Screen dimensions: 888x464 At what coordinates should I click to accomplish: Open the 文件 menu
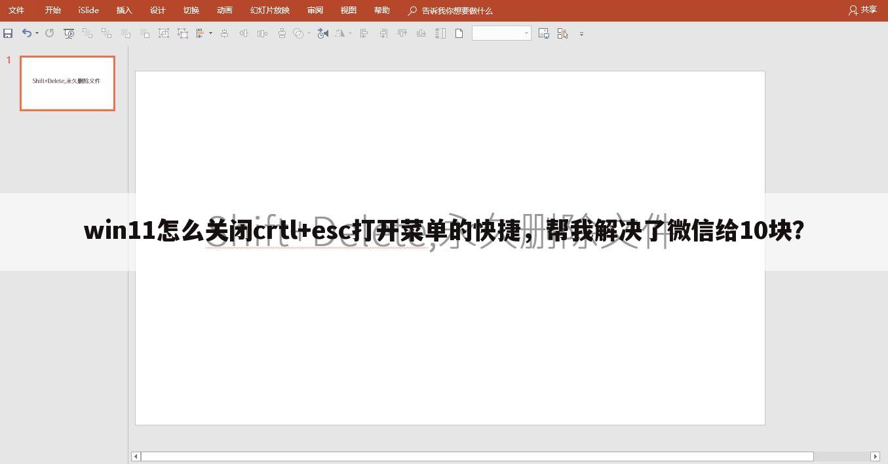point(16,10)
